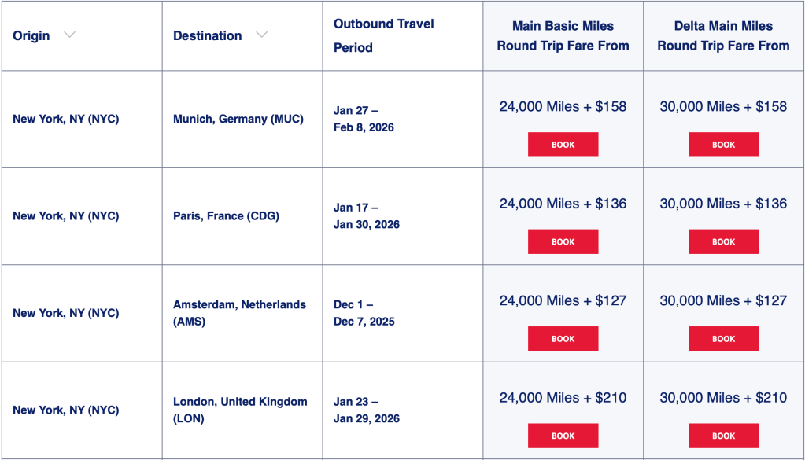
Task: Book Paris Main Basic fare with $136
Action: pyautogui.click(x=563, y=241)
